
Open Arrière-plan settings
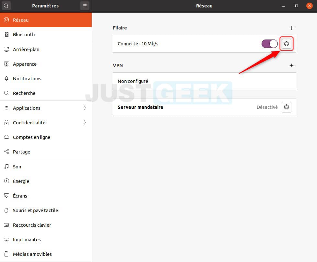pyautogui.click(x=46, y=49)
